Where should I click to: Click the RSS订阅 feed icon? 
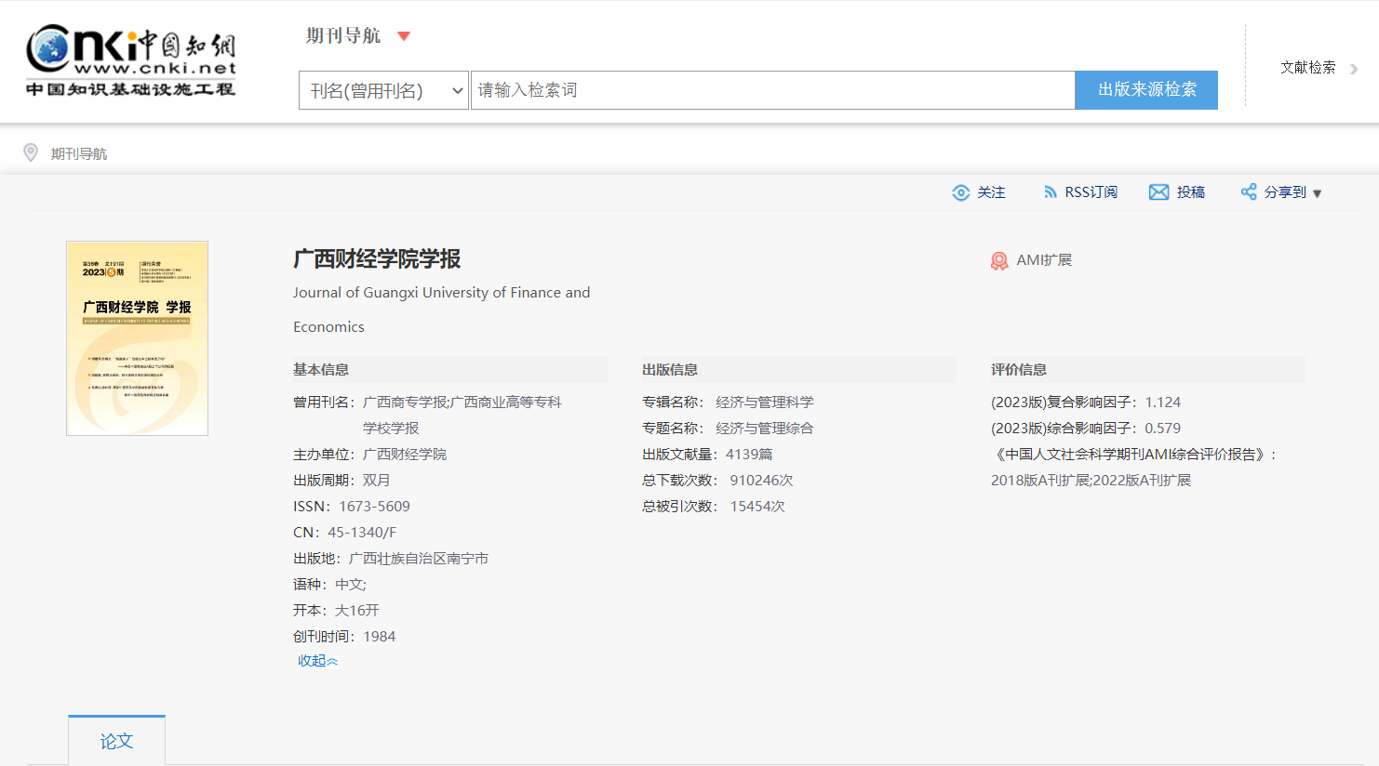1051,192
